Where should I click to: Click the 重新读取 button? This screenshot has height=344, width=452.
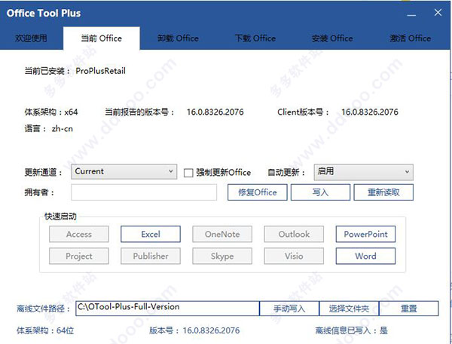coord(383,192)
